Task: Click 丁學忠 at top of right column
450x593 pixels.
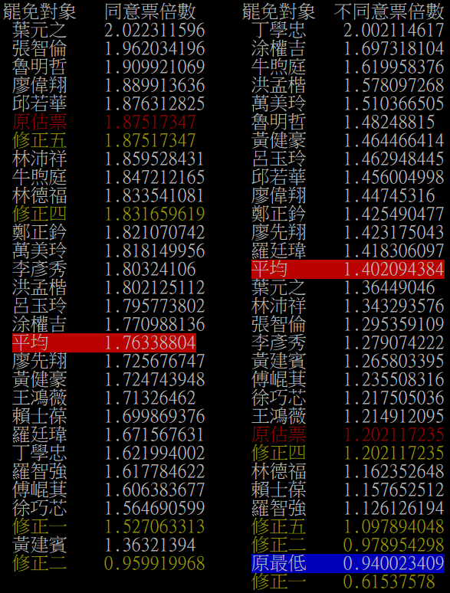Action: (278, 30)
